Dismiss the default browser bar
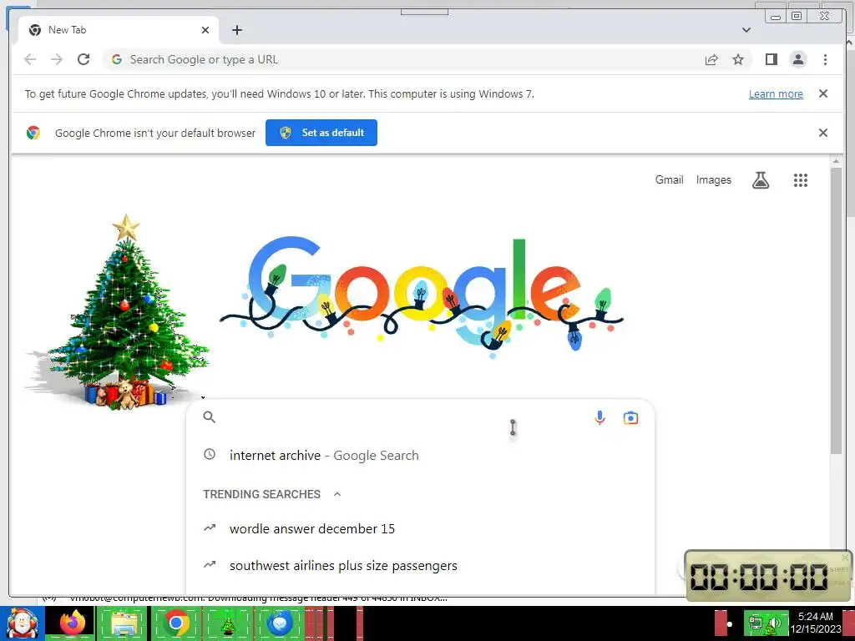The height and width of the screenshot is (641, 855). click(x=822, y=133)
